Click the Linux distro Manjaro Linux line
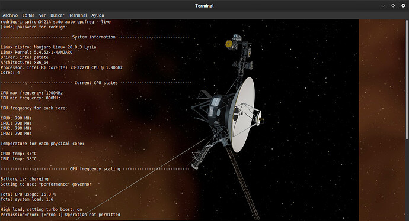 click(48, 47)
